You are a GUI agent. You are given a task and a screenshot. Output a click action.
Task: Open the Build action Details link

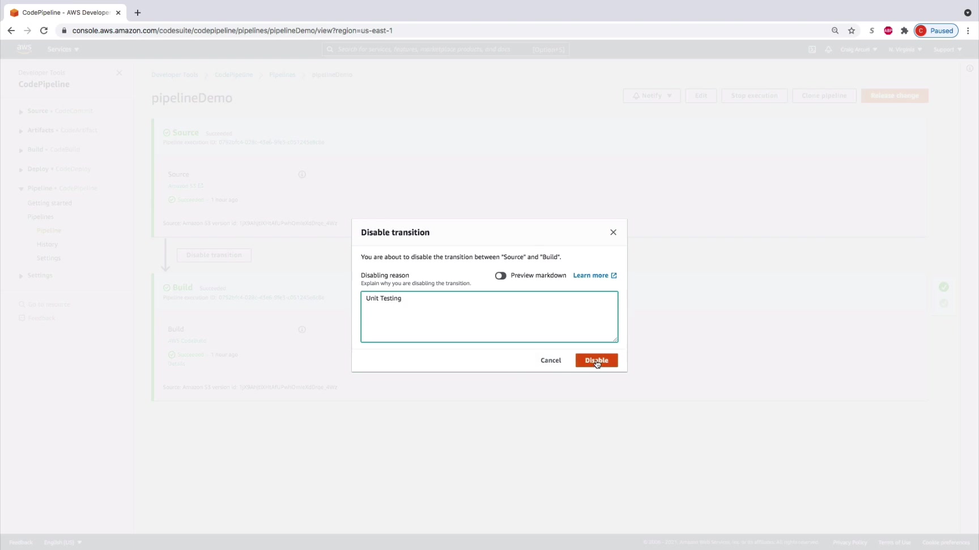point(176,364)
